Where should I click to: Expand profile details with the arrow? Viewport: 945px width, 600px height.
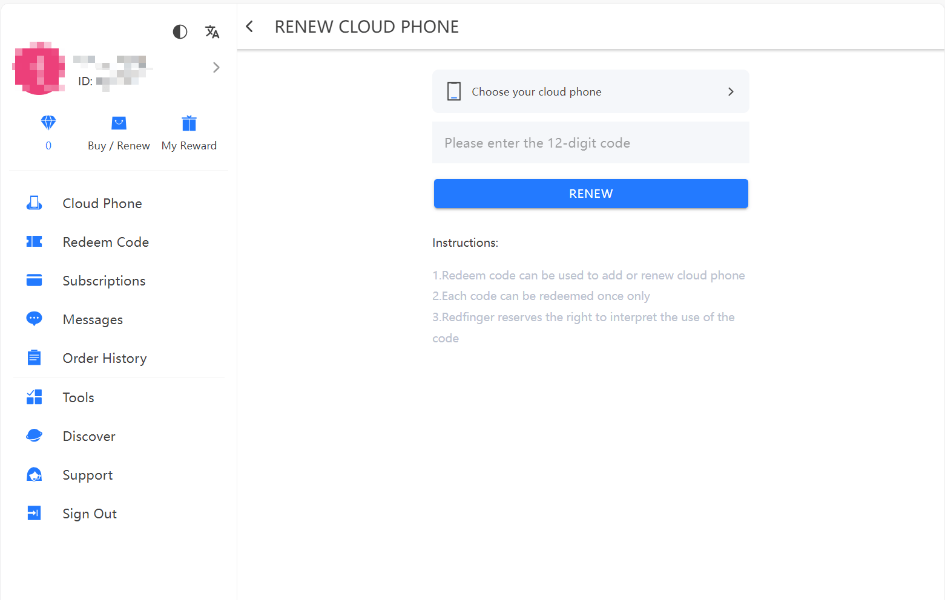[x=216, y=67]
